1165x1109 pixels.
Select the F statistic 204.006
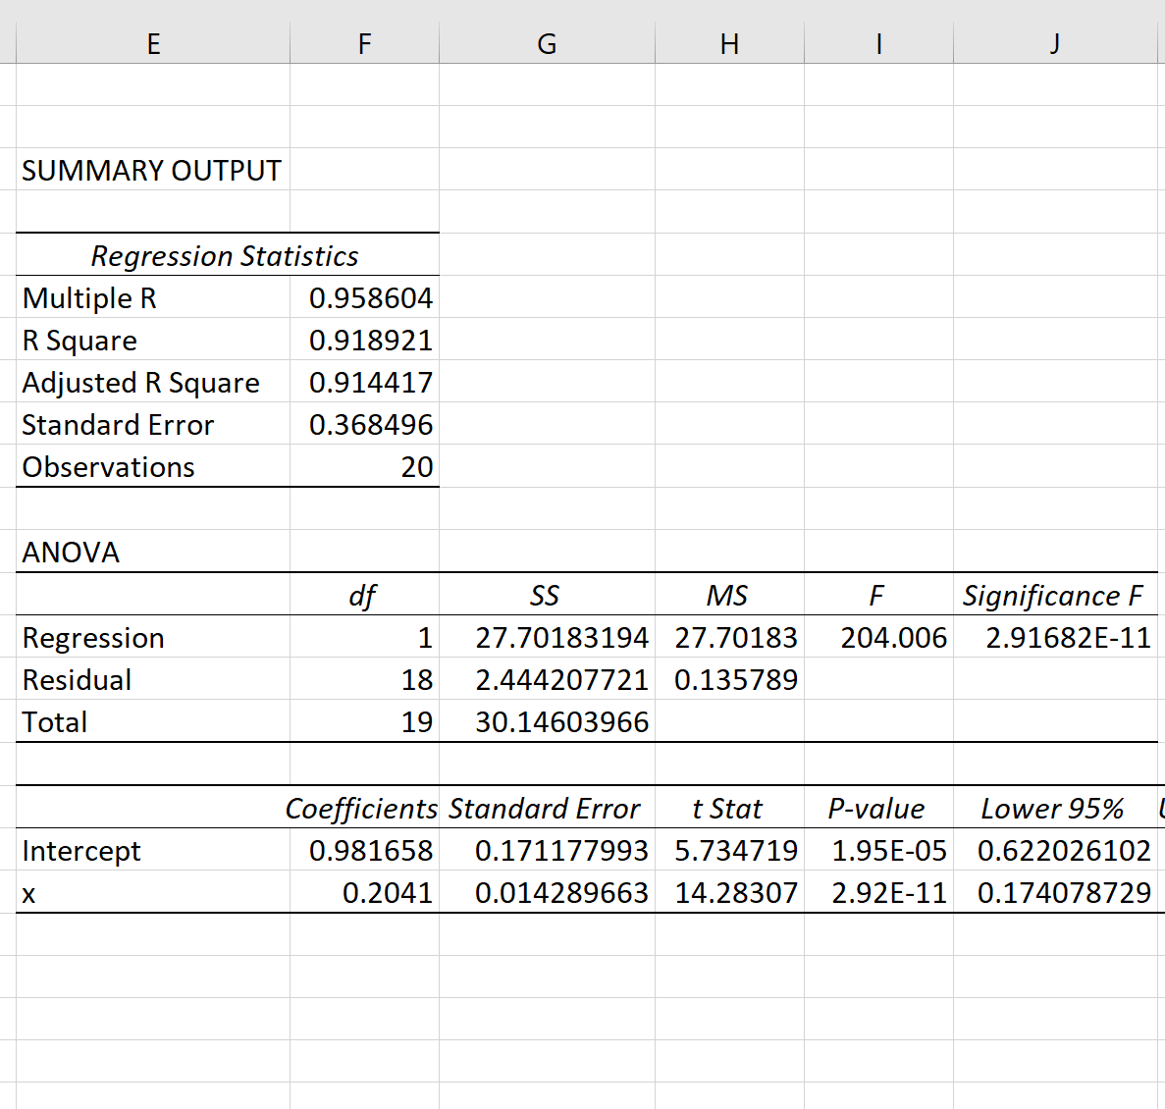[879, 637]
